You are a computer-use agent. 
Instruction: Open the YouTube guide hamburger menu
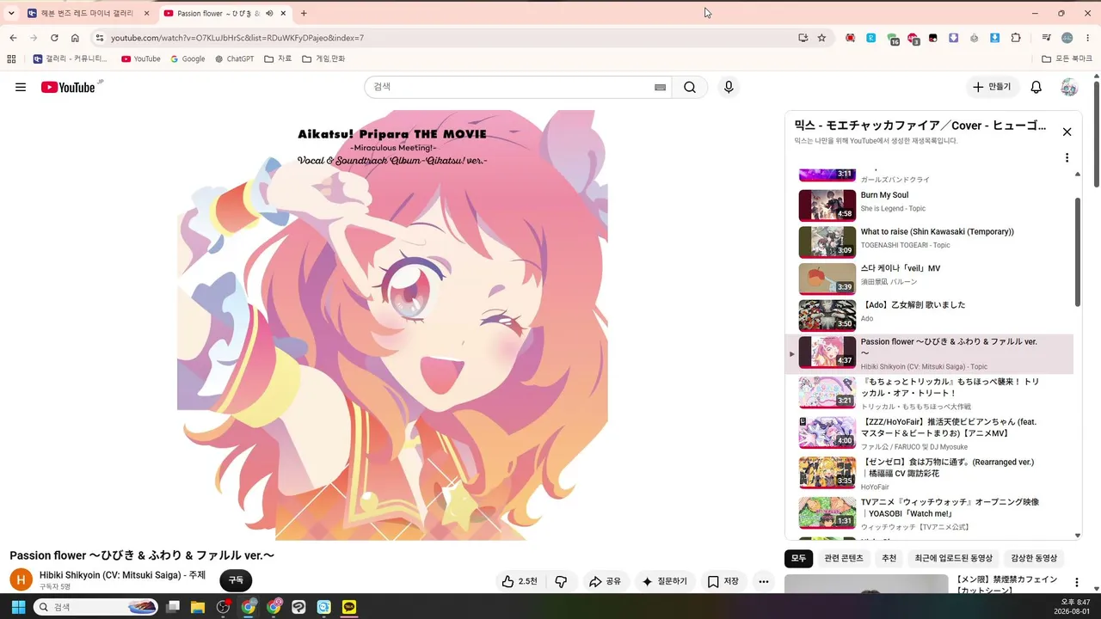[21, 87]
